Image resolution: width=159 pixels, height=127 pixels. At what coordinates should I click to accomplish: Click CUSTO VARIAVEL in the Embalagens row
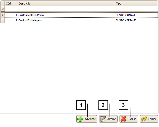tap(126, 21)
